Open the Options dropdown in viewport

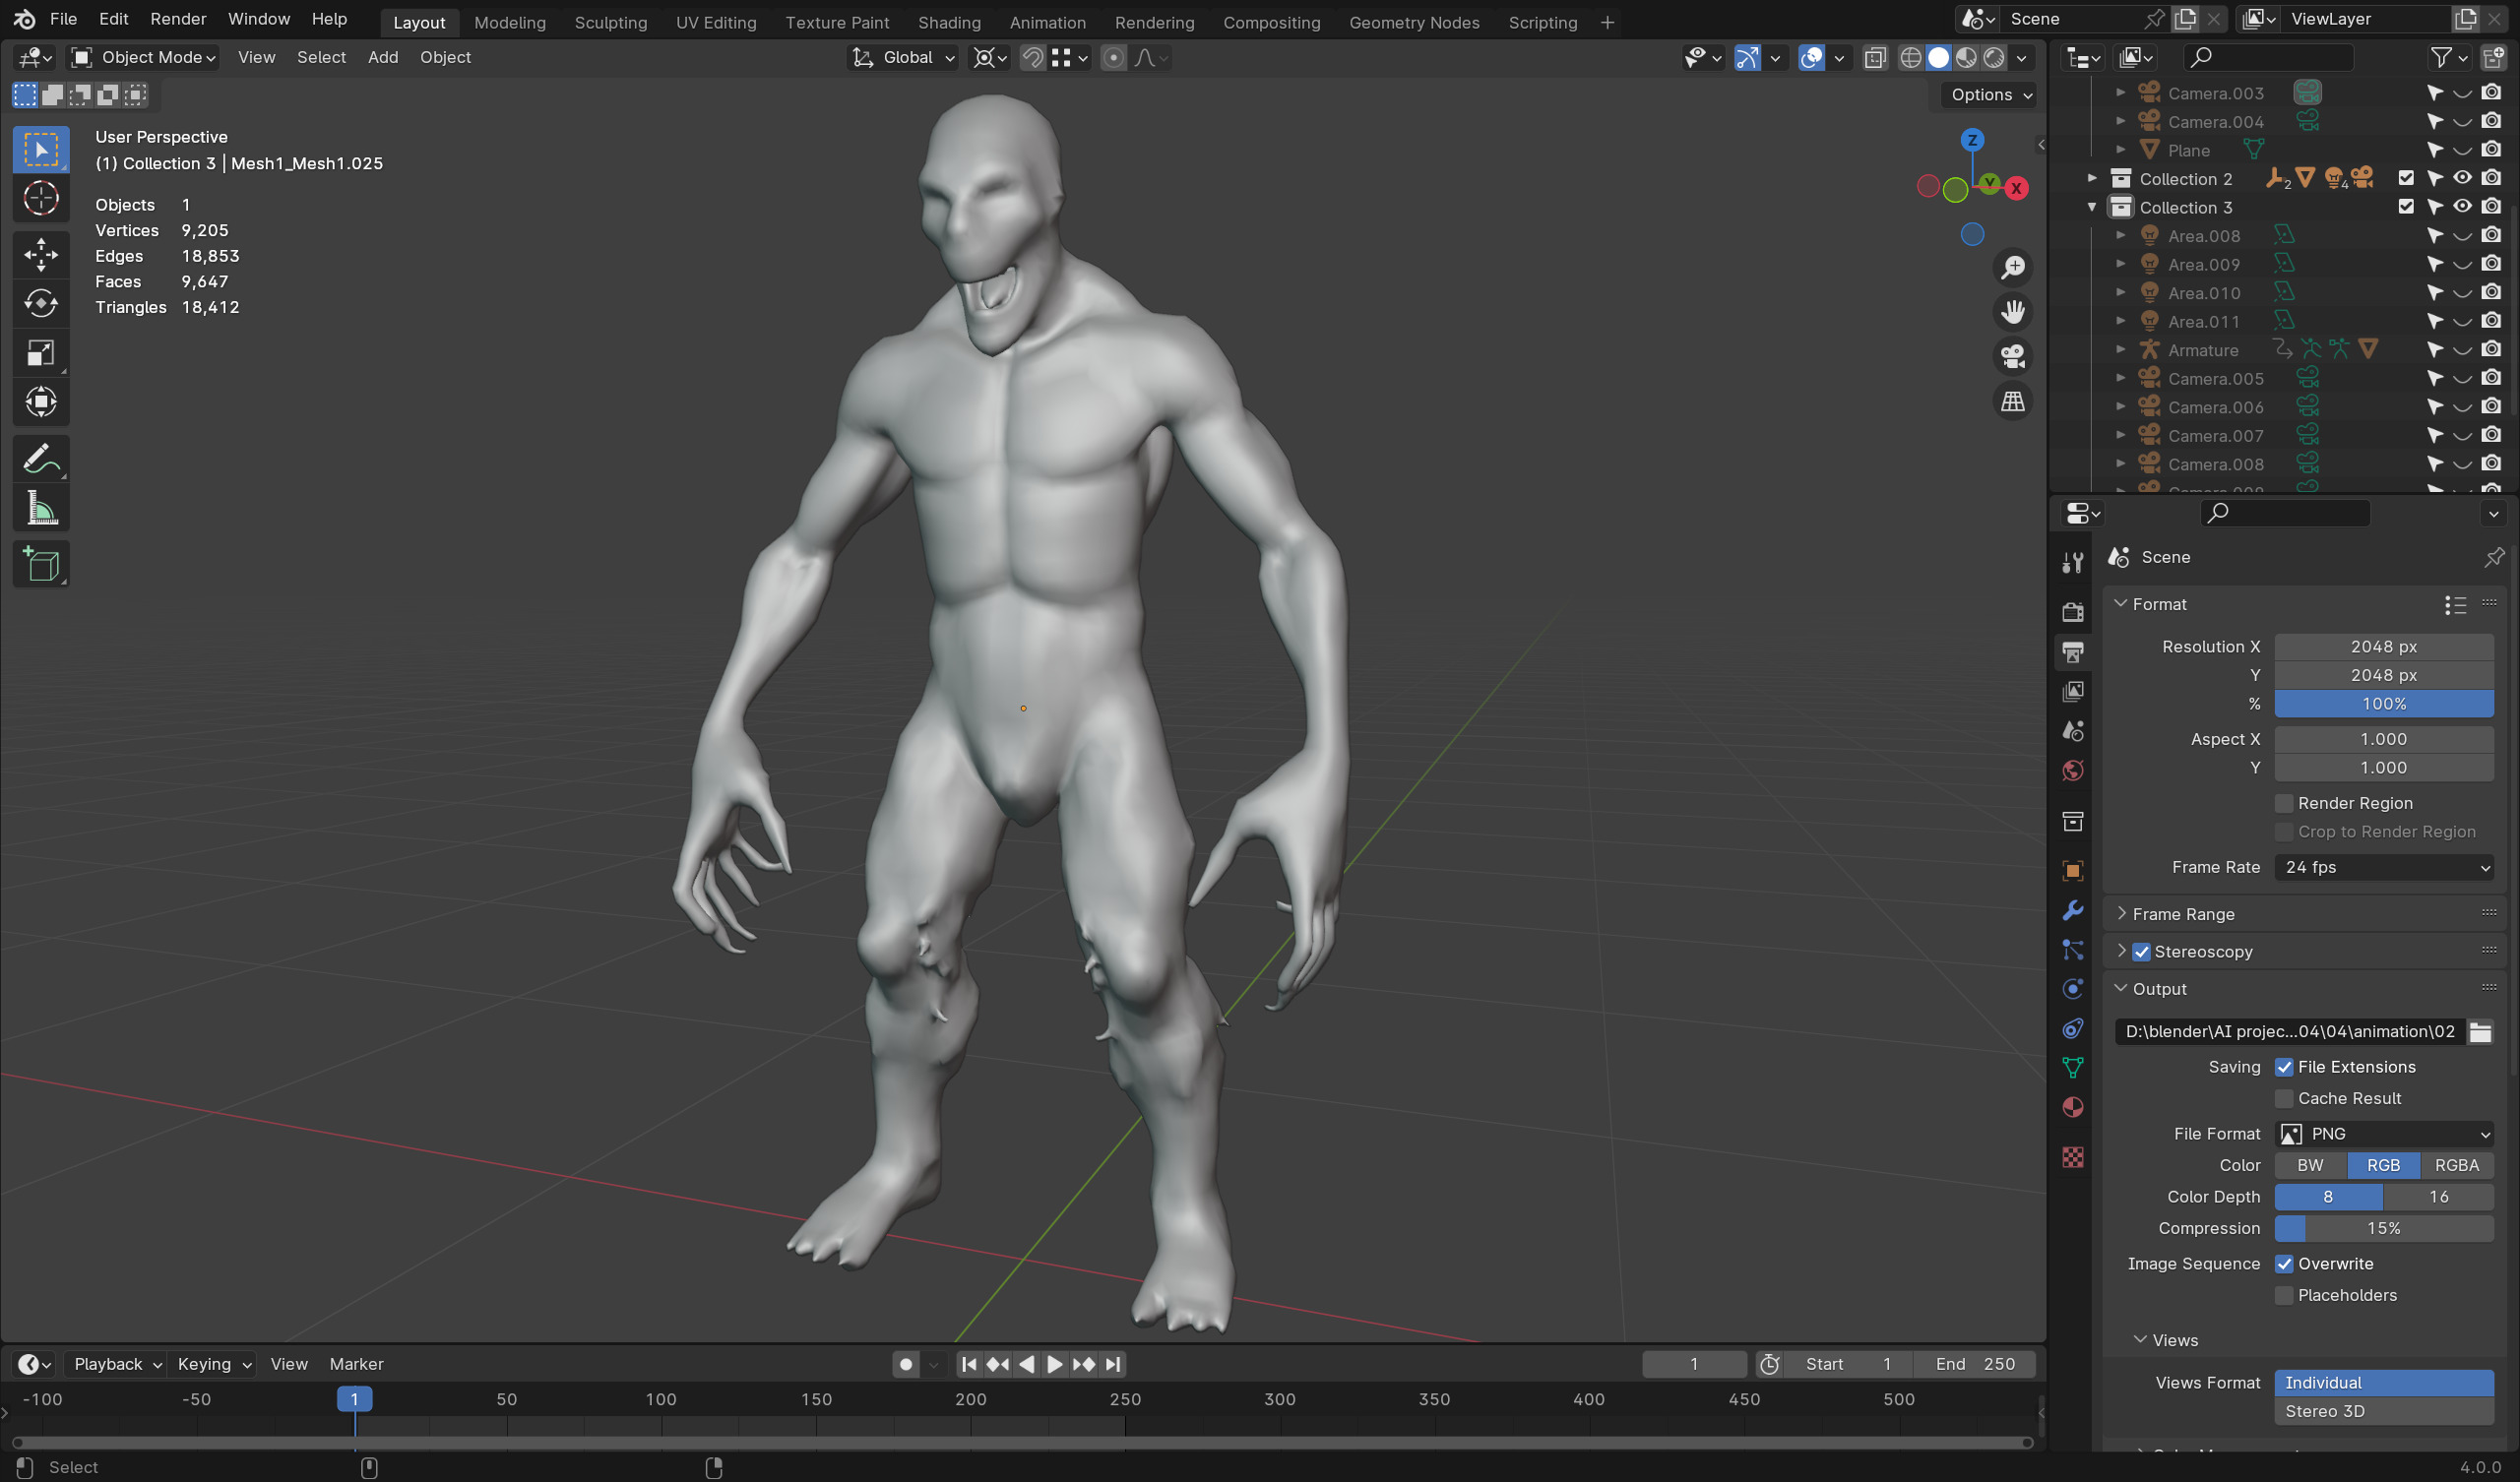(1990, 95)
